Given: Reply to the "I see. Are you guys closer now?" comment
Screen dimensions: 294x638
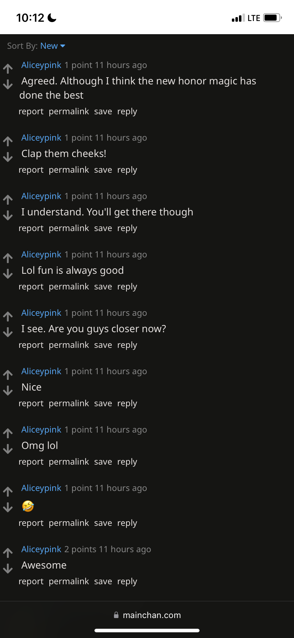Looking at the screenshot, I should pyautogui.click(x=127, y=345).
